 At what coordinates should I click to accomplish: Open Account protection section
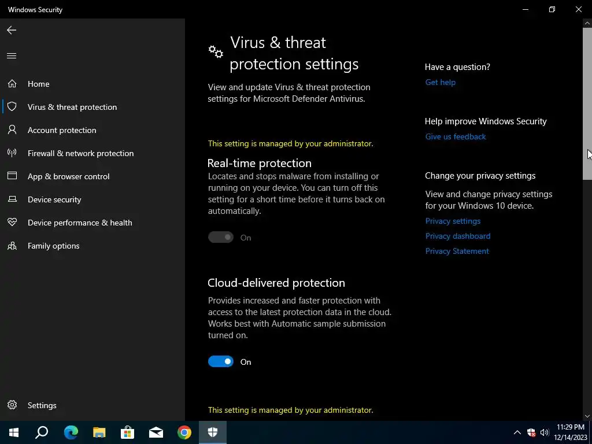click(x=62, y=130)
